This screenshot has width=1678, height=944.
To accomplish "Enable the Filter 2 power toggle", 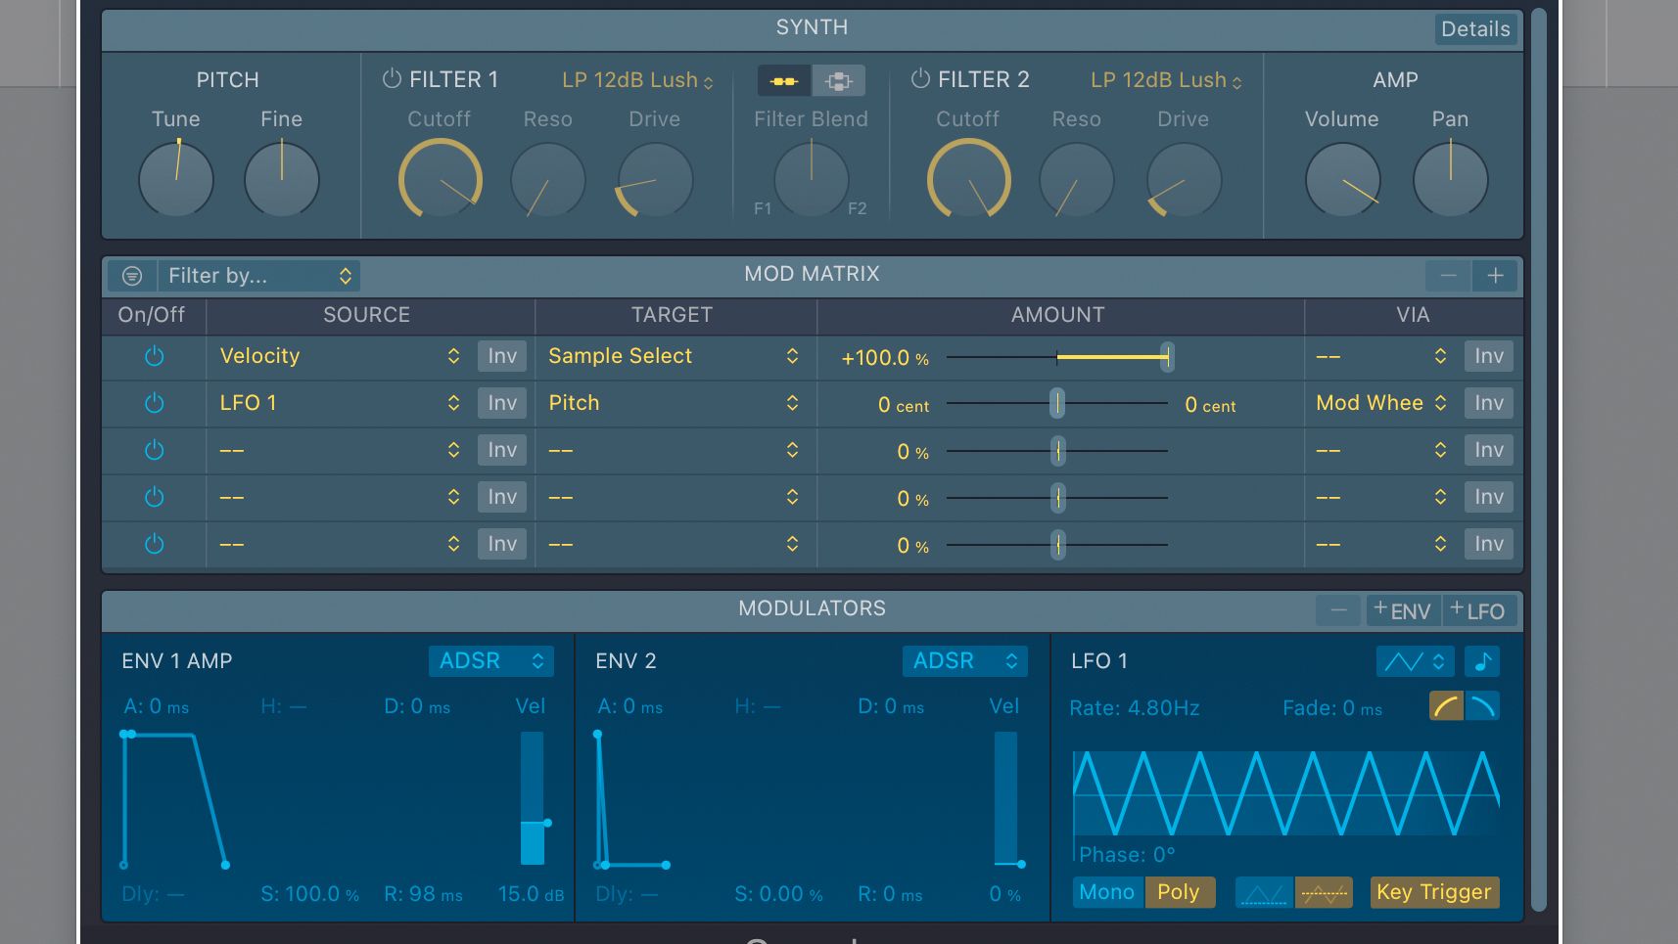I will point(920,79).
